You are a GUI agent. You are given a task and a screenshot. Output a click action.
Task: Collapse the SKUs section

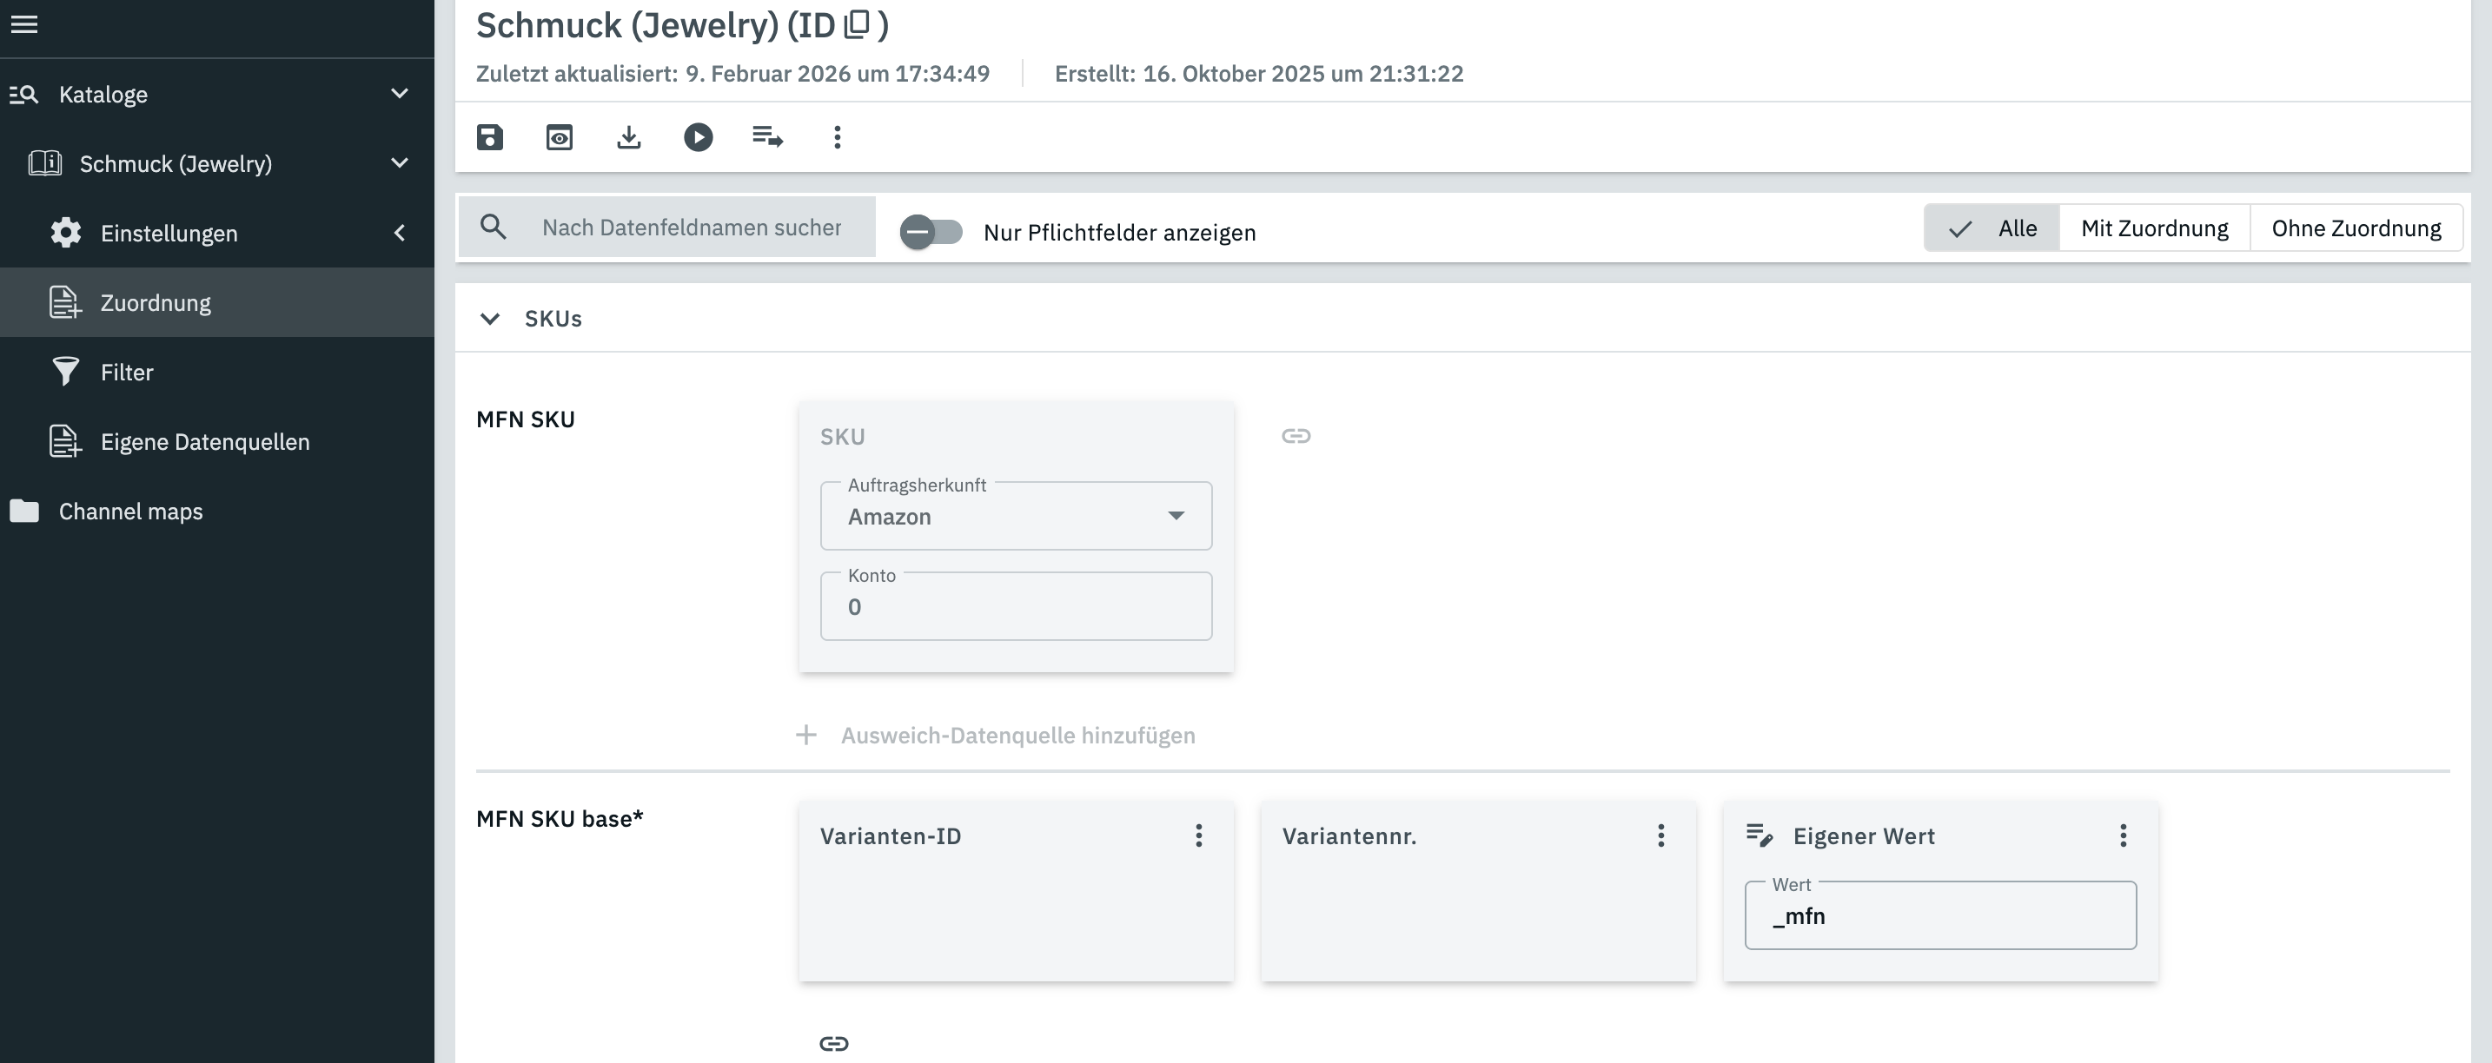point(490,320)
